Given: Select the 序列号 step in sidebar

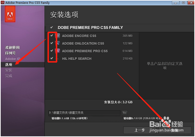Looking at the screenshot, I should [10, 53].
